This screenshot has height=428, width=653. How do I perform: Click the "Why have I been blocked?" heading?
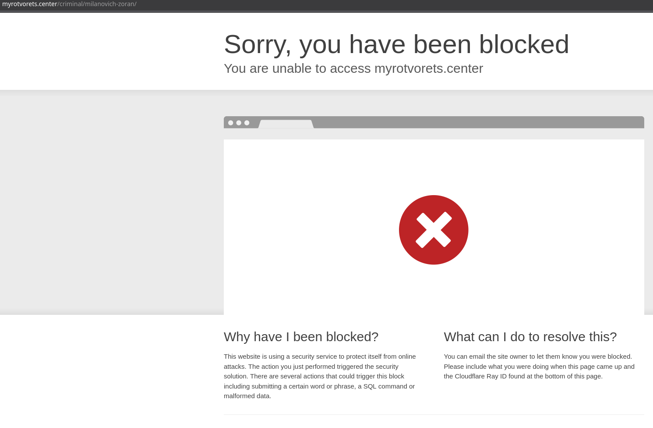pos(301,337)
